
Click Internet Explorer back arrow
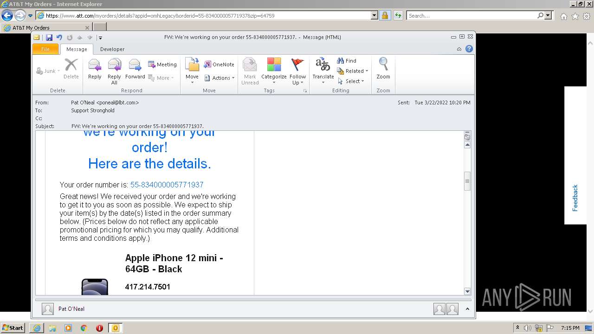pos(7,16)
